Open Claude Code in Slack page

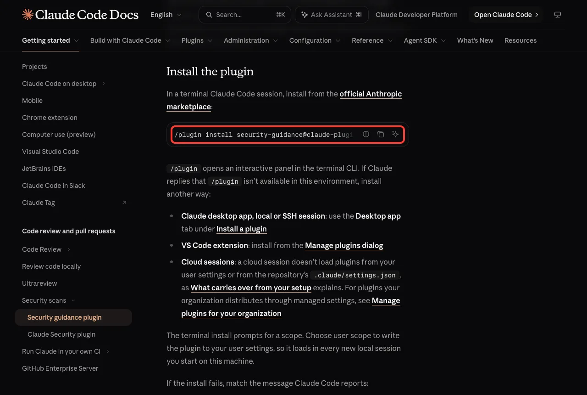pyautogui.click(x=54, y=186)
